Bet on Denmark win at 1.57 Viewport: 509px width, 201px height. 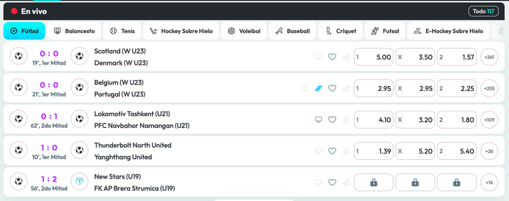point(456,57)
